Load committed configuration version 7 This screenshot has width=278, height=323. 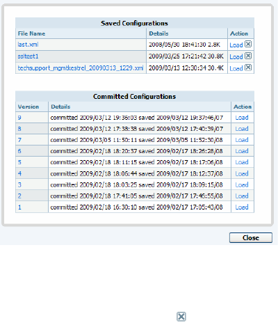point(242,140)
